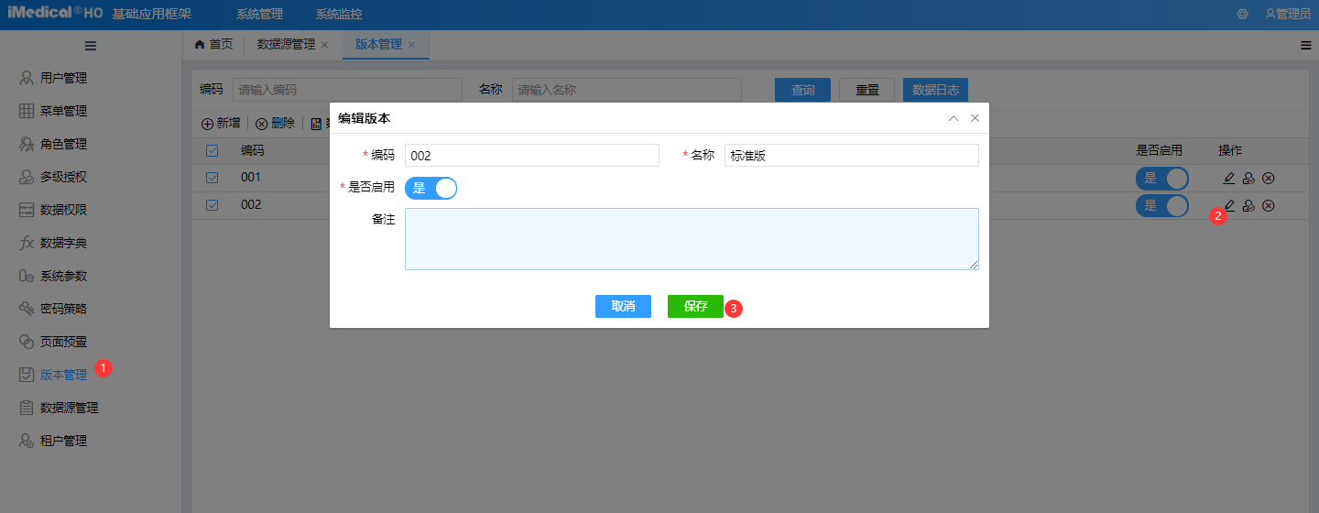Image resolution: width=1319 pixels, height=513 pixels.
Task: Click the authorize user icon in row 001
Action: coord(1248,178)
